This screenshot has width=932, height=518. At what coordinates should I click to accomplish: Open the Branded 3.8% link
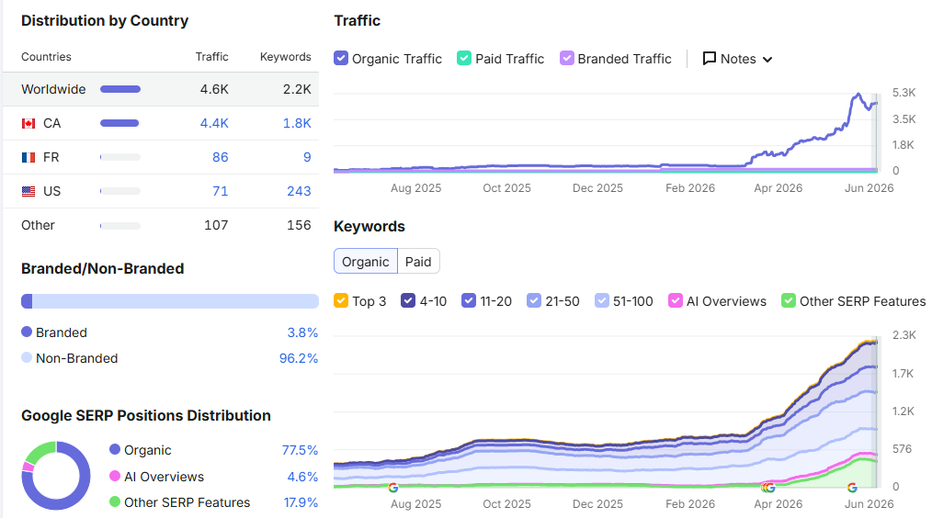coord(302,332)
